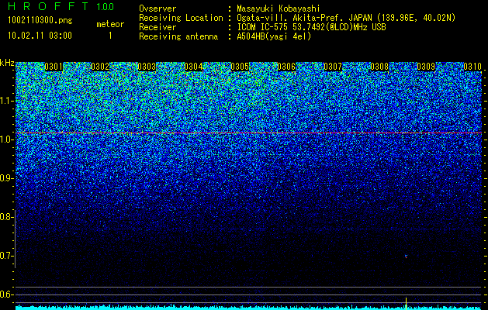Click the 1.1 kHz axis label
The image size is (488, 310).
[6, 101]
